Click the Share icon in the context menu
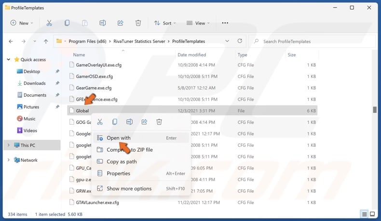This screenshot has width=381, height=221. tap(144, 122)
